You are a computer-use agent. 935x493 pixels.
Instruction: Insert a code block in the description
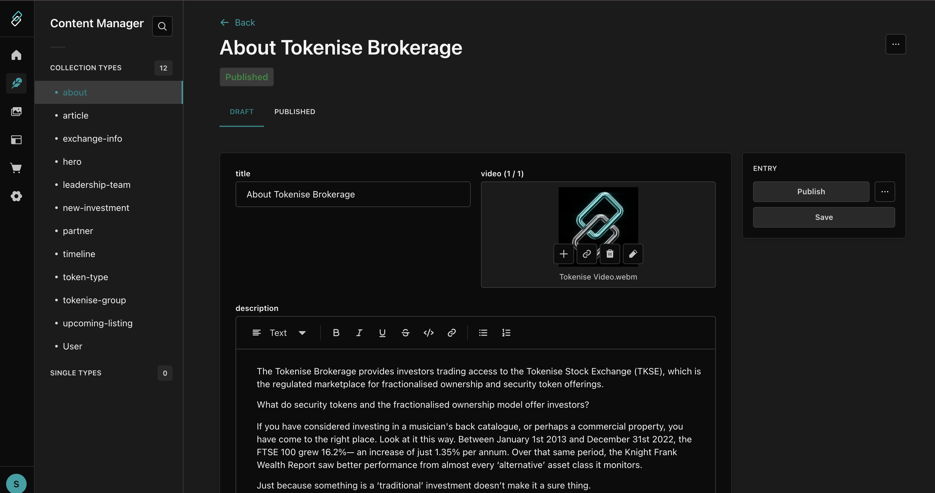[x=429, y=332]
